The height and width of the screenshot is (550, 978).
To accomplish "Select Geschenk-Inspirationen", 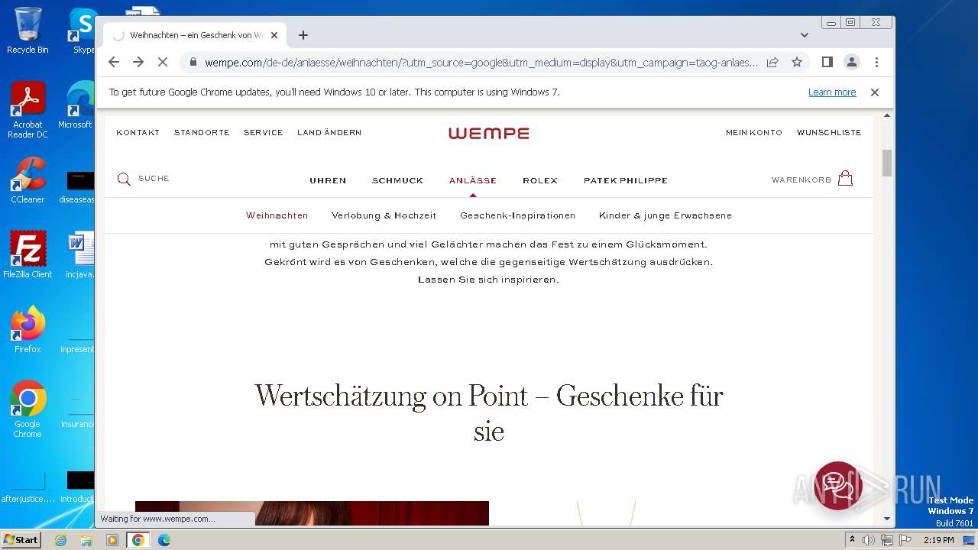I will pos(518,216).
